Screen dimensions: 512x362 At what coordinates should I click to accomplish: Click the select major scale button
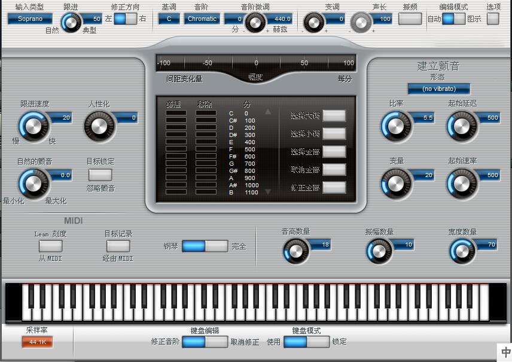[334, 115]
